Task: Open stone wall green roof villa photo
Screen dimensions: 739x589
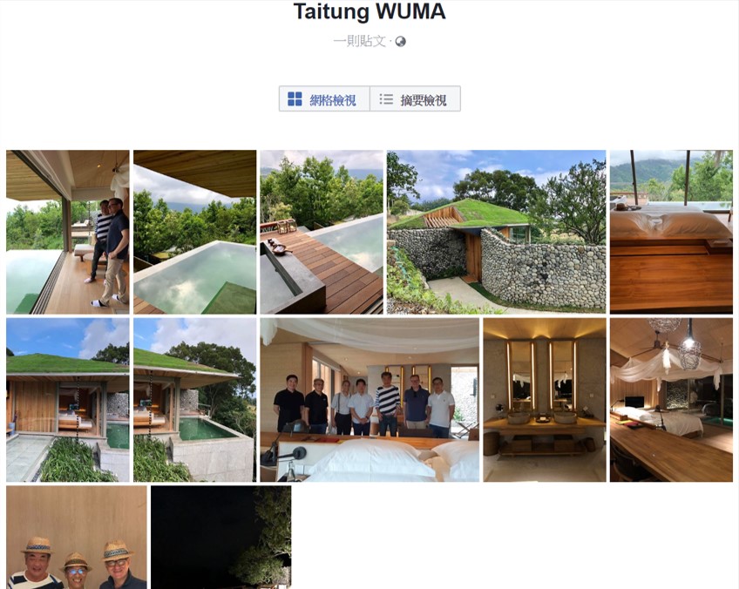Action: pyautogui.click(x=496, y=232)
